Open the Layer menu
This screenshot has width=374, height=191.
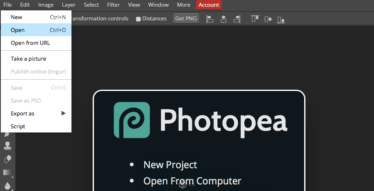pyautogui.click(x=69, y=5)
